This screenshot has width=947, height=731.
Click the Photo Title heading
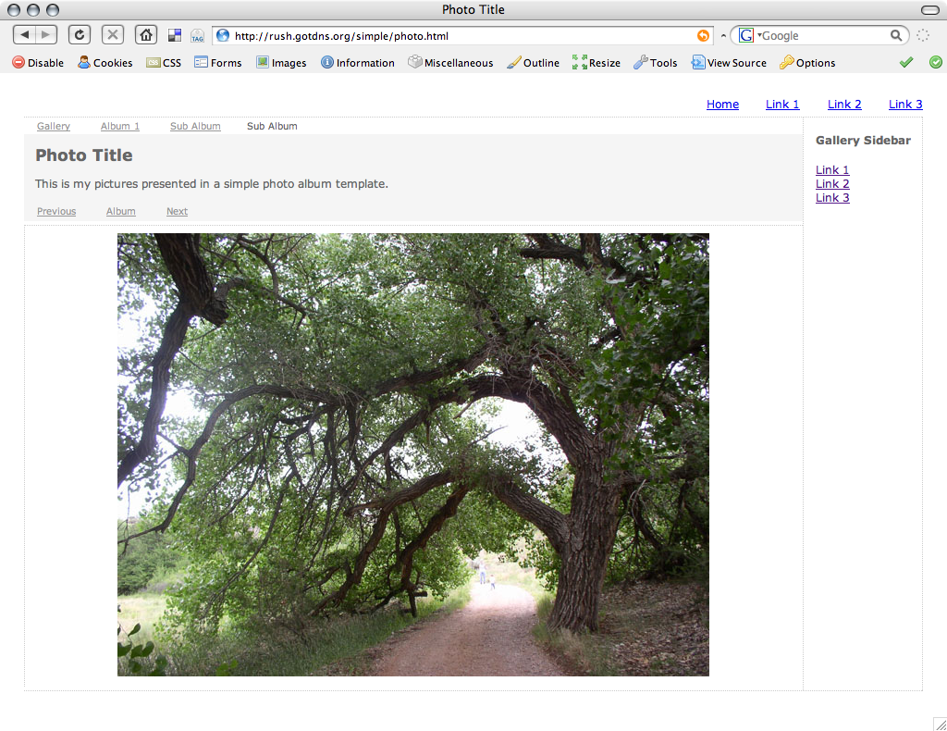point(84,155)
